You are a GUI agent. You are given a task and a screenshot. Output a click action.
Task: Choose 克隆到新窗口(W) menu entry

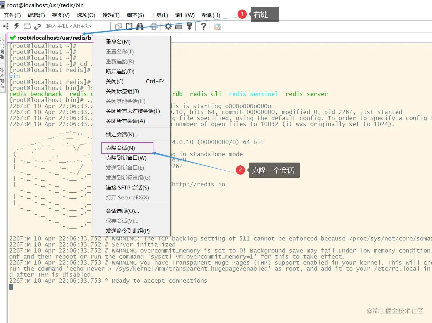131,158
